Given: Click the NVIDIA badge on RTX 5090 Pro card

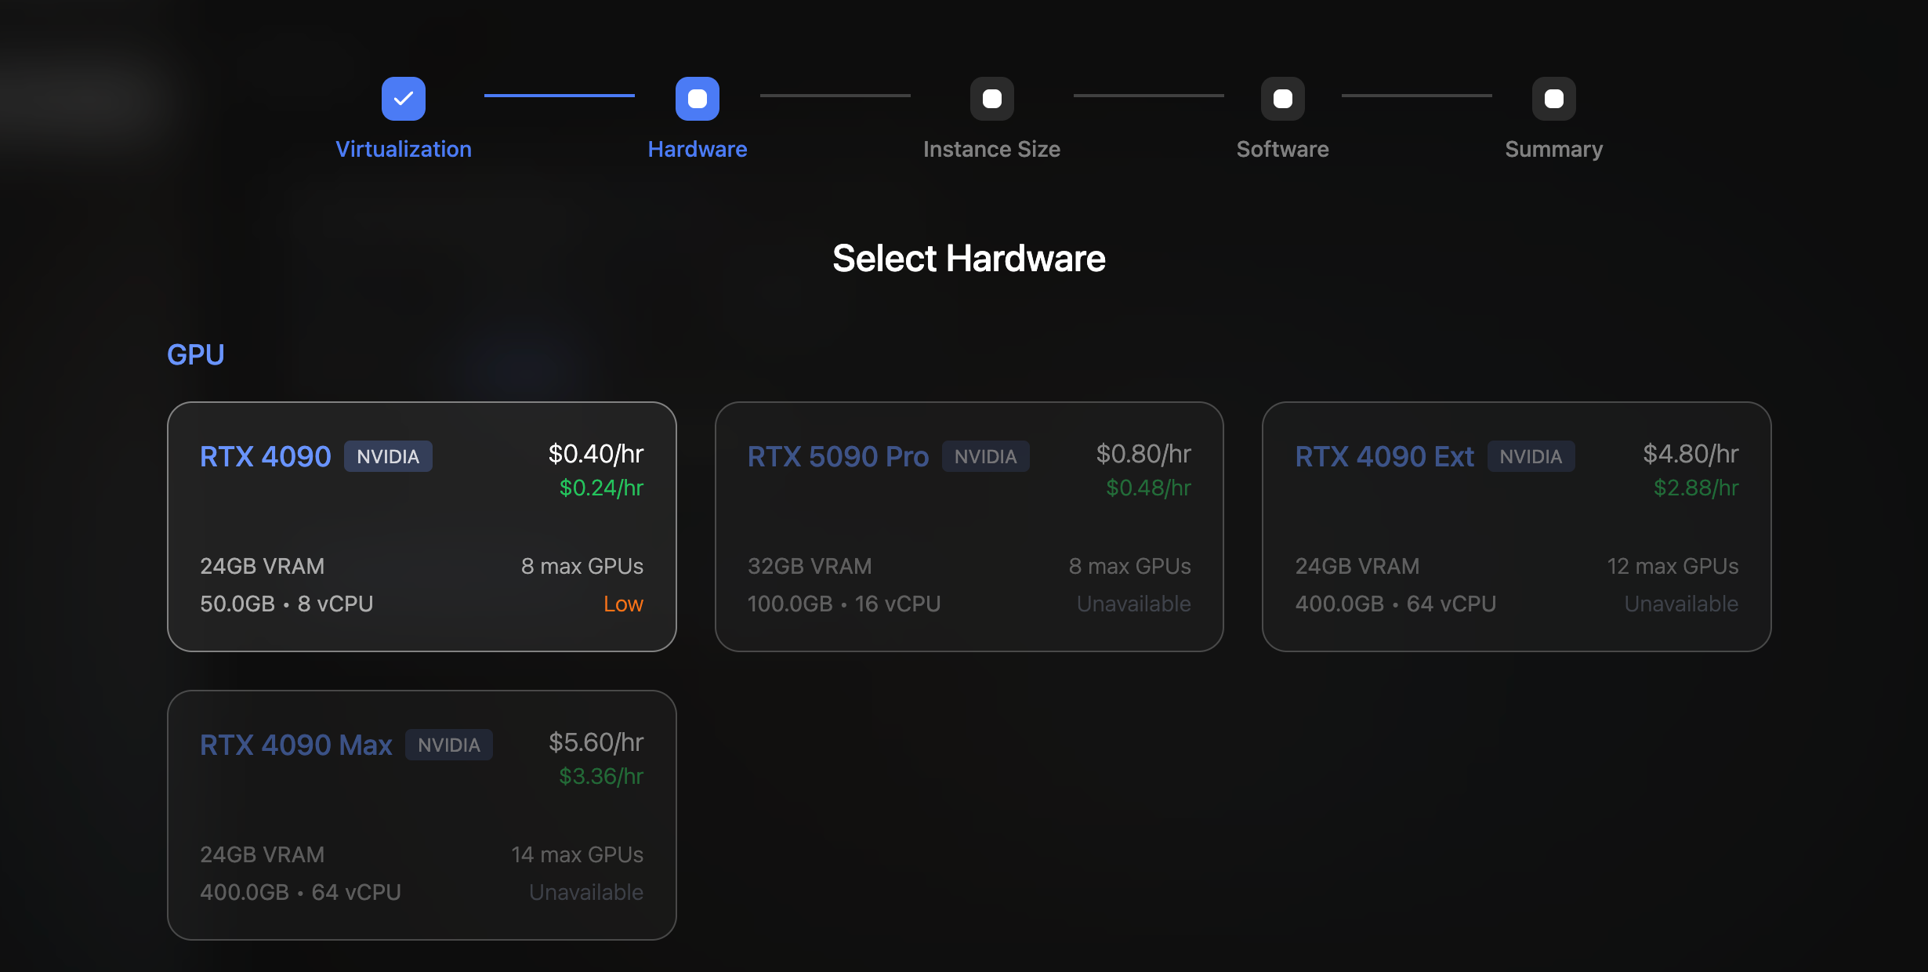Looking at the screenshot, I should pyautogui.click(x=986, y=455).
